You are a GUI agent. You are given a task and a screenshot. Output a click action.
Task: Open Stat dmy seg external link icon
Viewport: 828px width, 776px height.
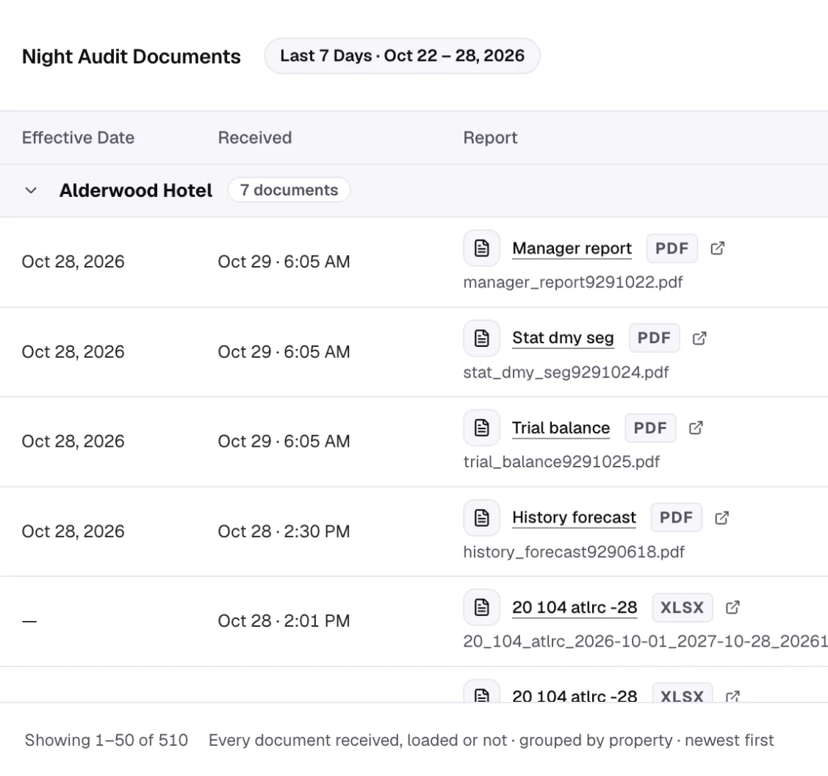(x=699, y=337)
